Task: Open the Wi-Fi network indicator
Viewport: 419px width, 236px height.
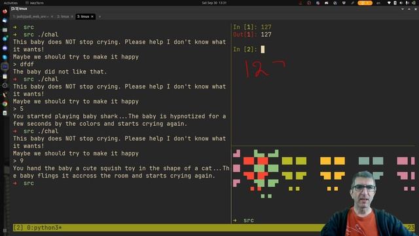Action: coord(389,3)
